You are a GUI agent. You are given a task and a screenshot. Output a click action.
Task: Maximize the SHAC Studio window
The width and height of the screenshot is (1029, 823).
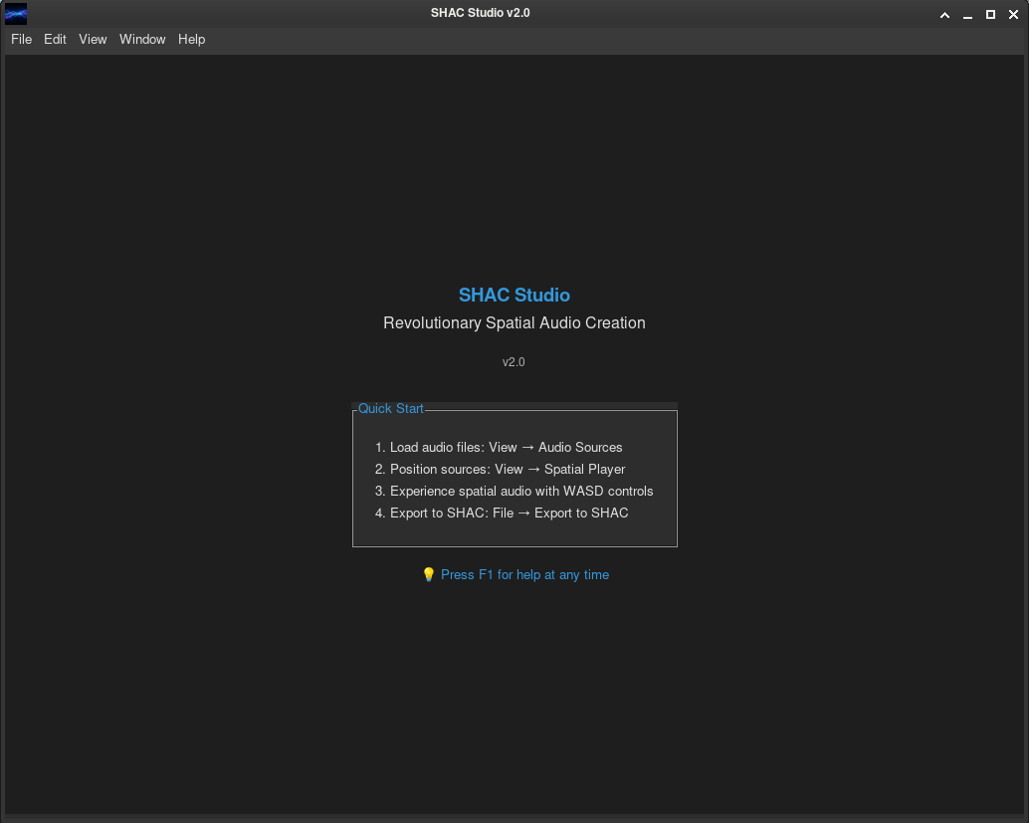point(990,14)
